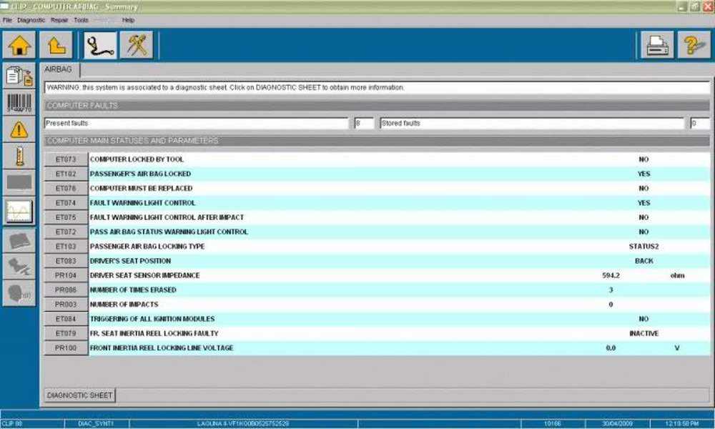Click the ET102 passenger airbag locked button
This screenshot has height=429, width=715.
coord(66,174)
